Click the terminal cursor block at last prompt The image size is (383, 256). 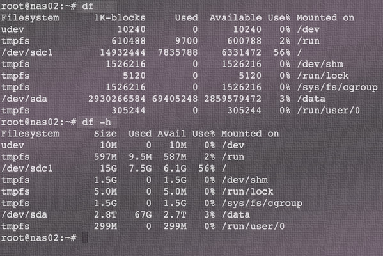85,237
